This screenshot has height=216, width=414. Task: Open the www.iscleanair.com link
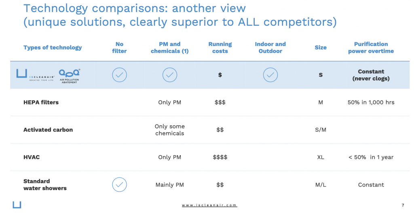click(x=209, y=205)
